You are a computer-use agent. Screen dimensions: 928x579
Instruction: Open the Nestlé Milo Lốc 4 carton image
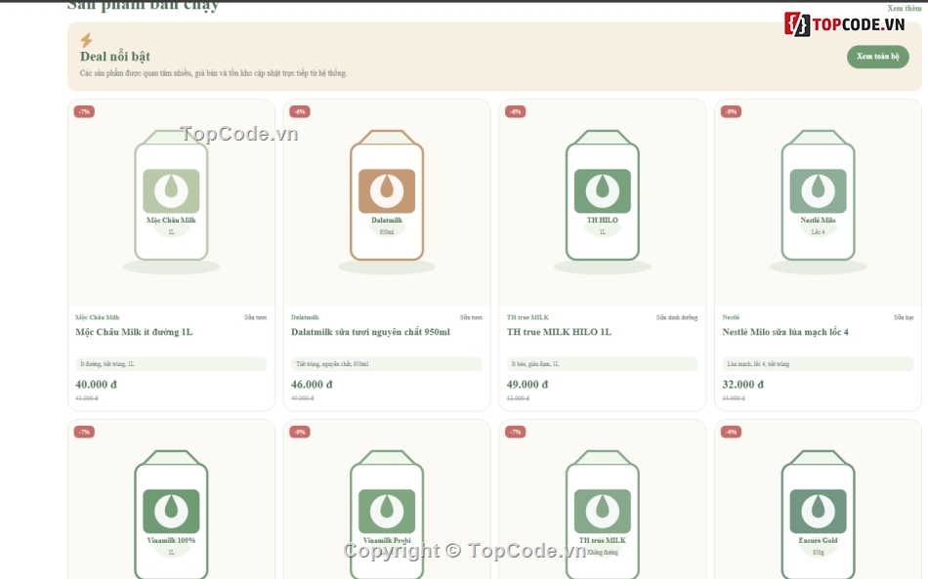coord(818,202)
